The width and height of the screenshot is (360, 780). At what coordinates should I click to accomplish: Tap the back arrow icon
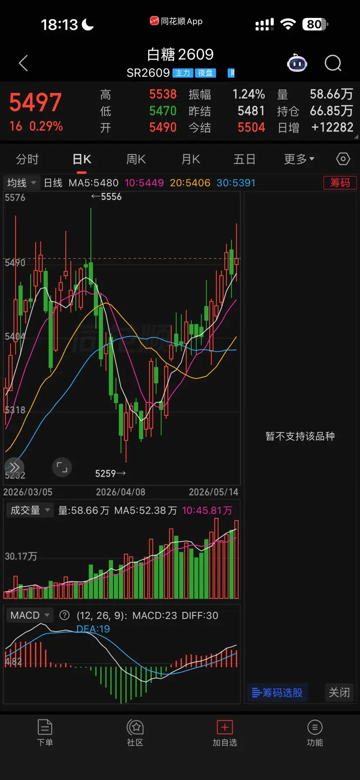click(x=23, y=63)
